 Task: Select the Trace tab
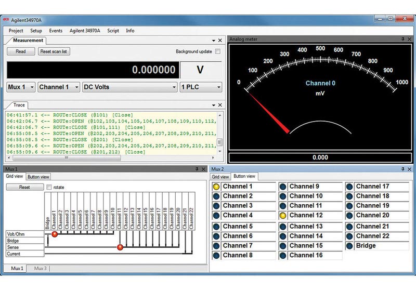(x=19, y=105)
